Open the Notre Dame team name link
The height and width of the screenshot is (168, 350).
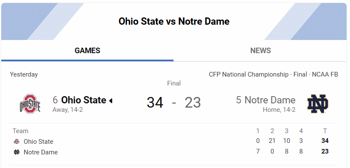tap(270, 100)
